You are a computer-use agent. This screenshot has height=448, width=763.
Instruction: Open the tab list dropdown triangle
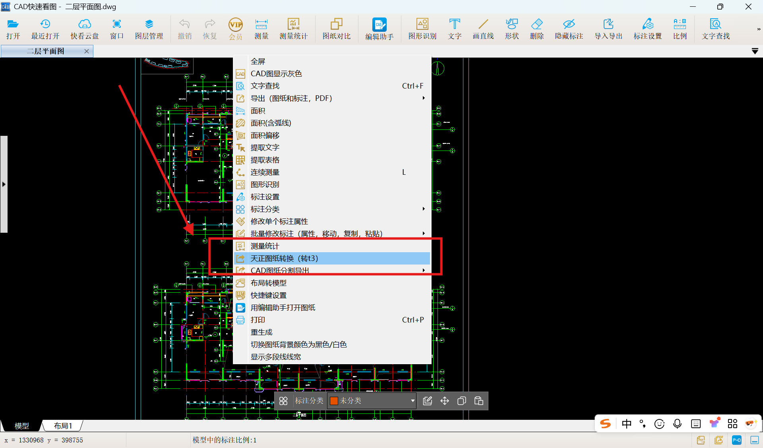[x=755, y=51]
